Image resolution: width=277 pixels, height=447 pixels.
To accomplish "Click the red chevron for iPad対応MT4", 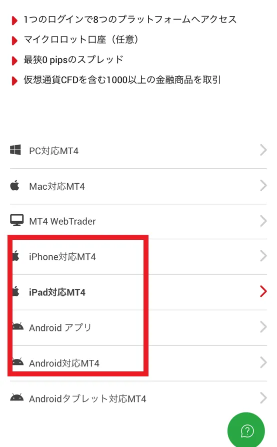I will coord(263,291).
